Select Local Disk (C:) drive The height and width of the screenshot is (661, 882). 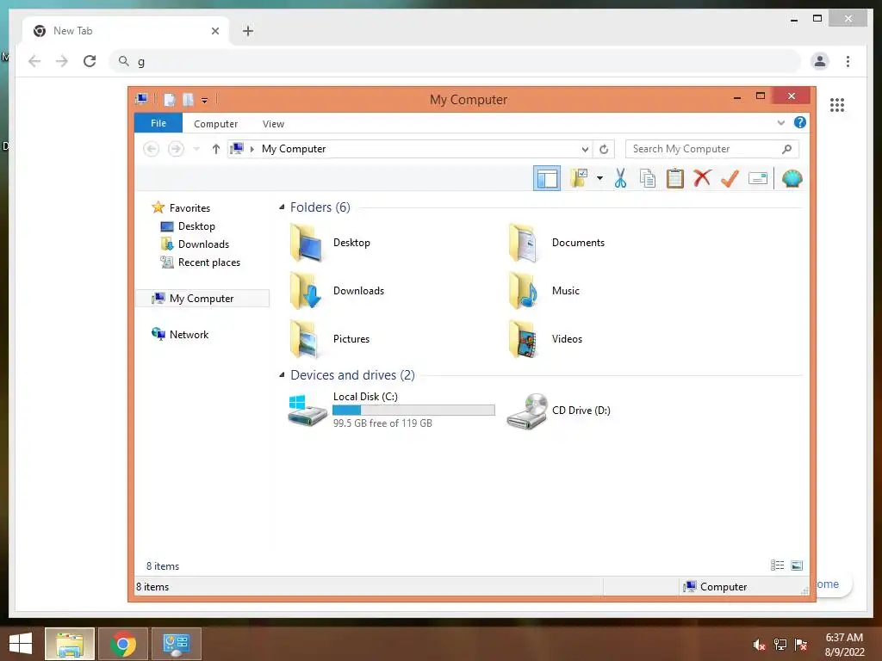pos(392,411)
